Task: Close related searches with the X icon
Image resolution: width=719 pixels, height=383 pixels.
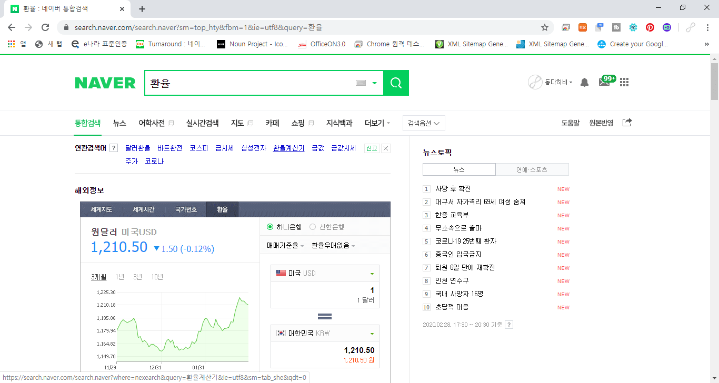Action: (386, 148)
